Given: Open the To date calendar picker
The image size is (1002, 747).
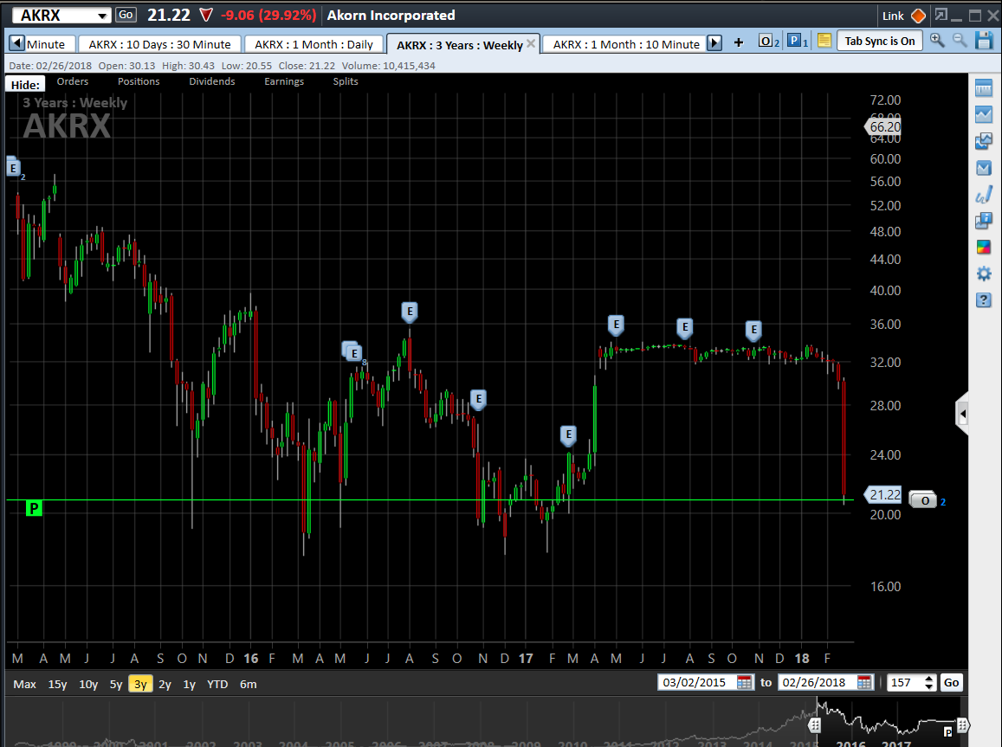Looking at the screenshot, I should coord(864,683).
